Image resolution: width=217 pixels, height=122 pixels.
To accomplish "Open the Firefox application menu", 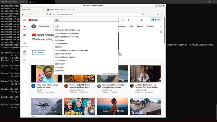I will pyautogui.click(x=162, y=14).
